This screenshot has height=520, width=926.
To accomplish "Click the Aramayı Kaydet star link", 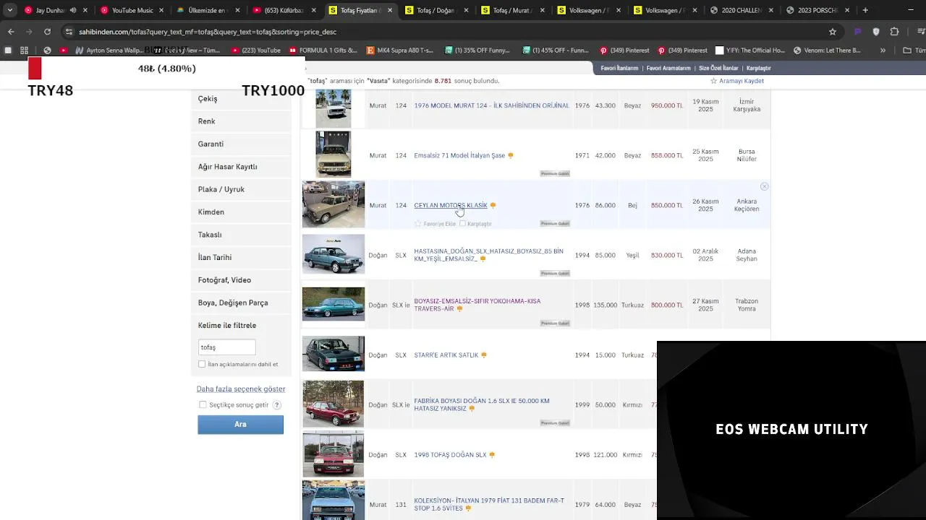I will pos(737,81).
